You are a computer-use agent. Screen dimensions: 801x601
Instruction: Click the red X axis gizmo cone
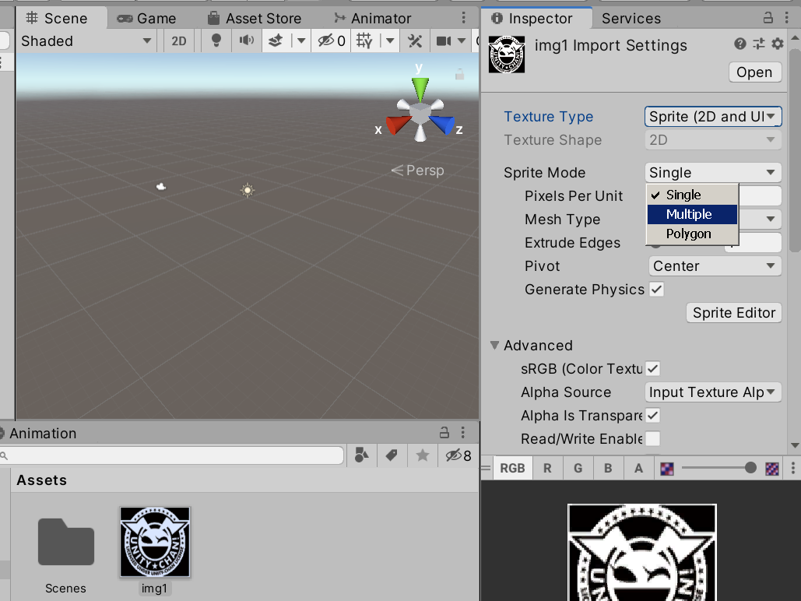399,125
